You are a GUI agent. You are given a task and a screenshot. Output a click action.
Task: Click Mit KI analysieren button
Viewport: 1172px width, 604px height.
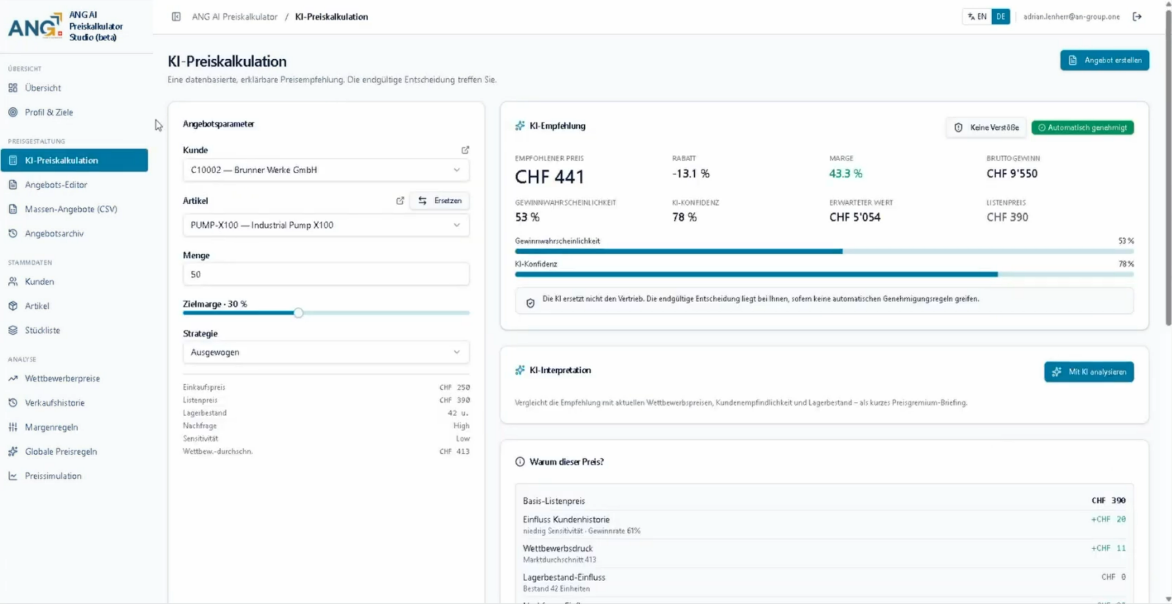[x=1089, y=372]
